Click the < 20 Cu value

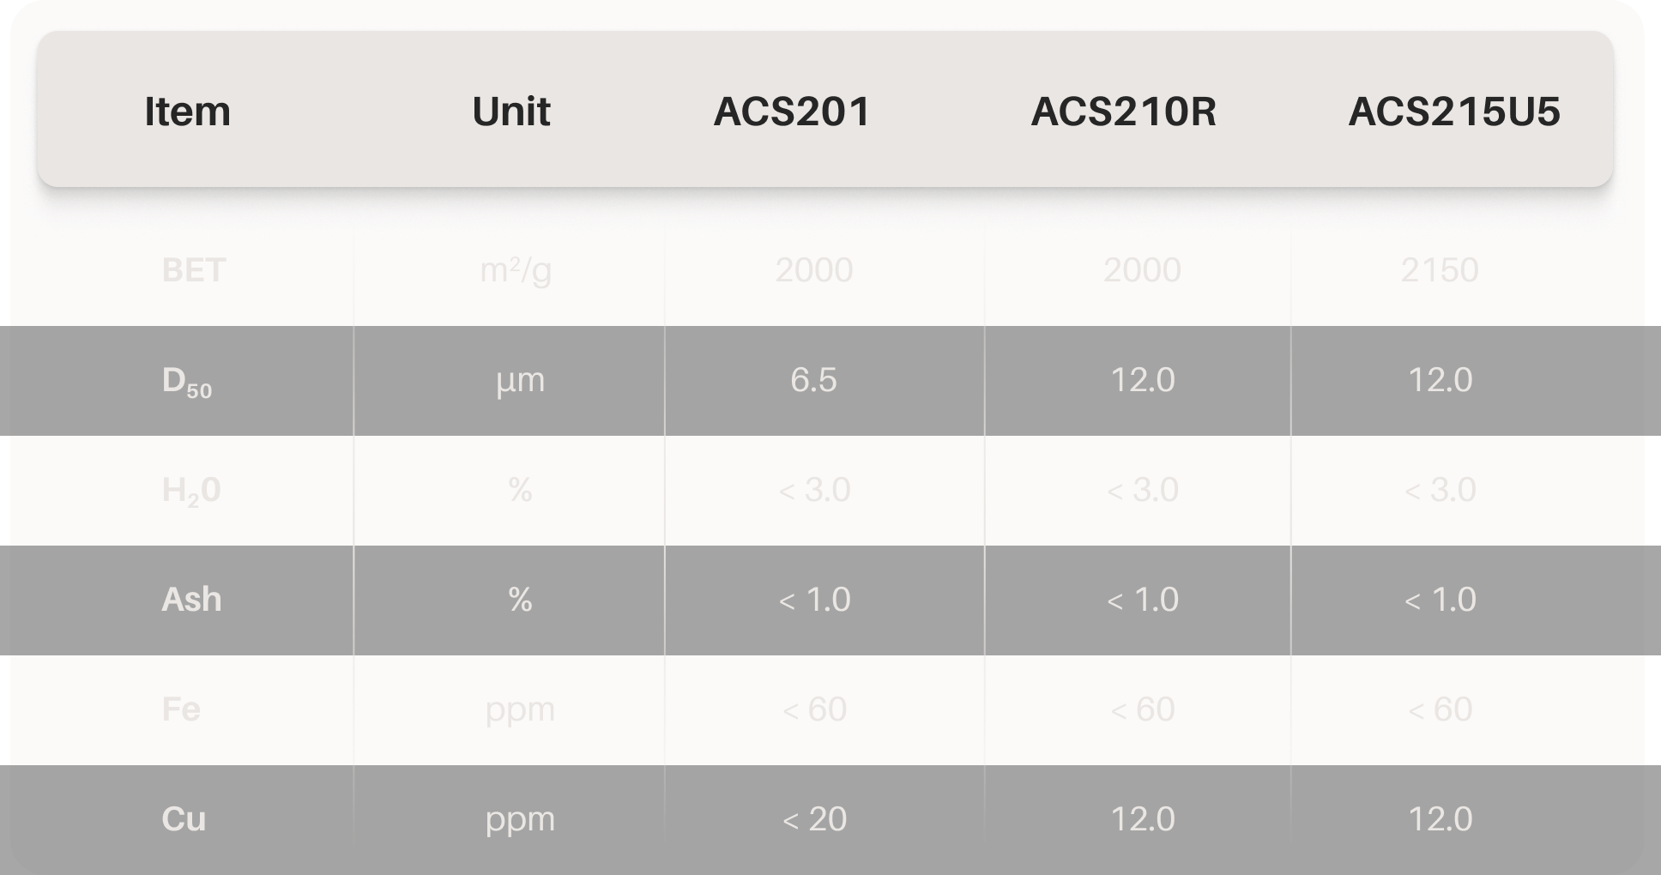coord(814,819)
